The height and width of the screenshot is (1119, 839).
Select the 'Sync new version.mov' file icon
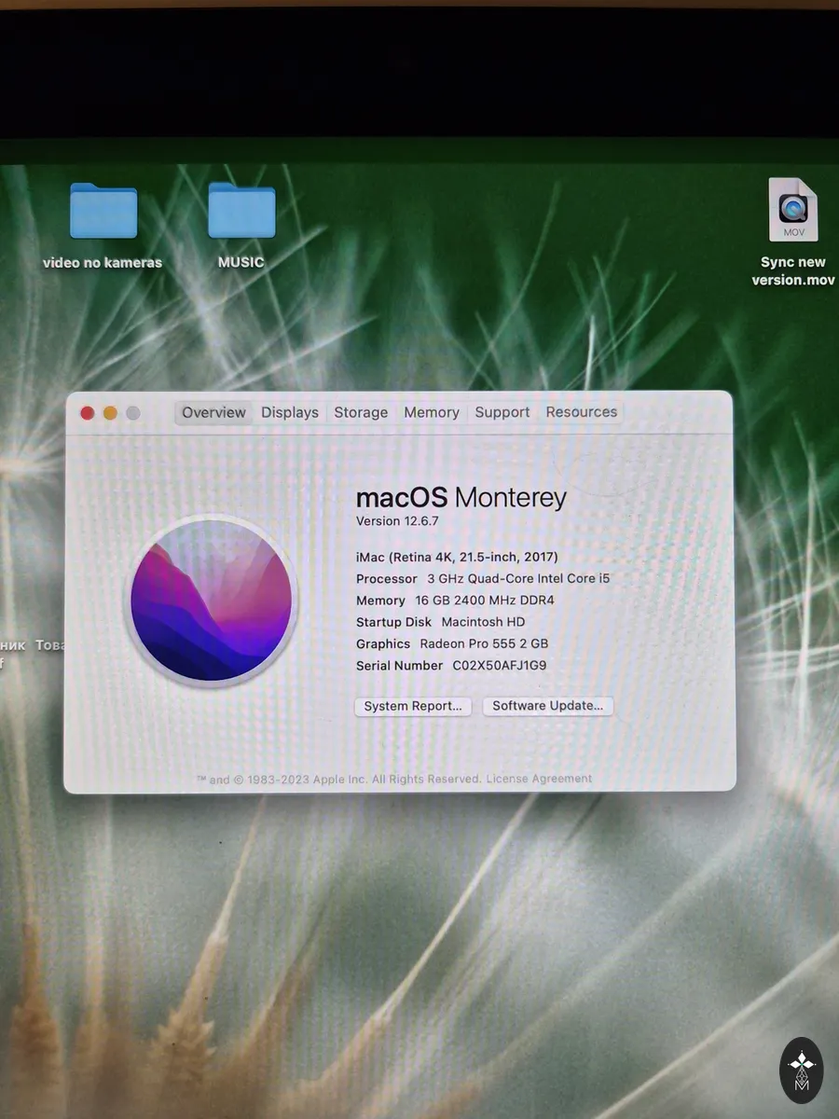click(792, 210)
